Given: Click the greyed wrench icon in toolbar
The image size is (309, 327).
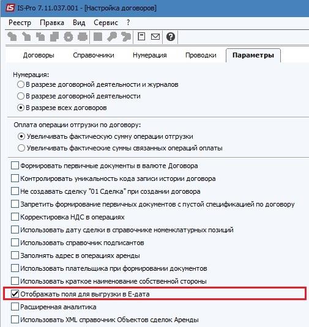Looking at the screenshot, I should pos(112,37).
